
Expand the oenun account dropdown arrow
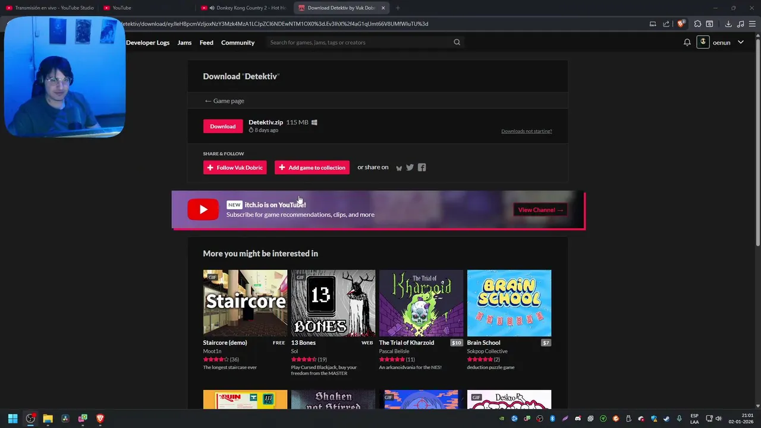pyautogui.click(x=741, y=42)
